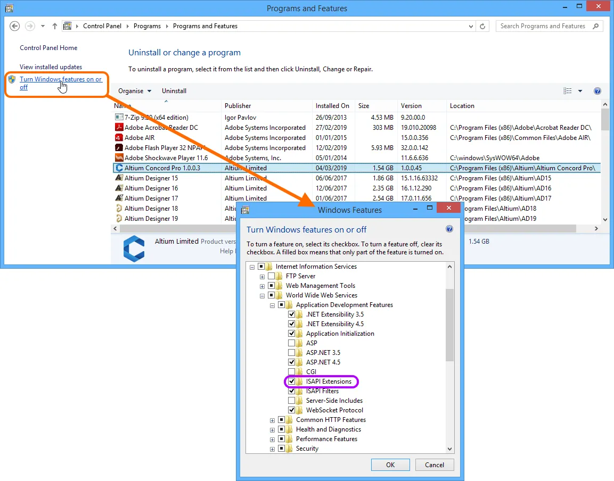
Task: Refresh the Programs and Features list
Action: 482,26
